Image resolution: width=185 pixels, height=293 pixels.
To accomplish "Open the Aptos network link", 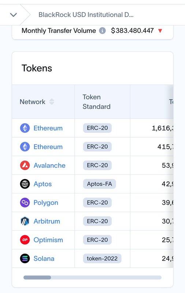I will pyautogui.click(x=42, y=184).
